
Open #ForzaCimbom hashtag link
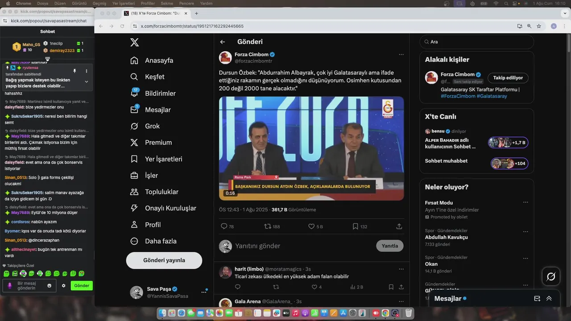click(x=458, y=96)
